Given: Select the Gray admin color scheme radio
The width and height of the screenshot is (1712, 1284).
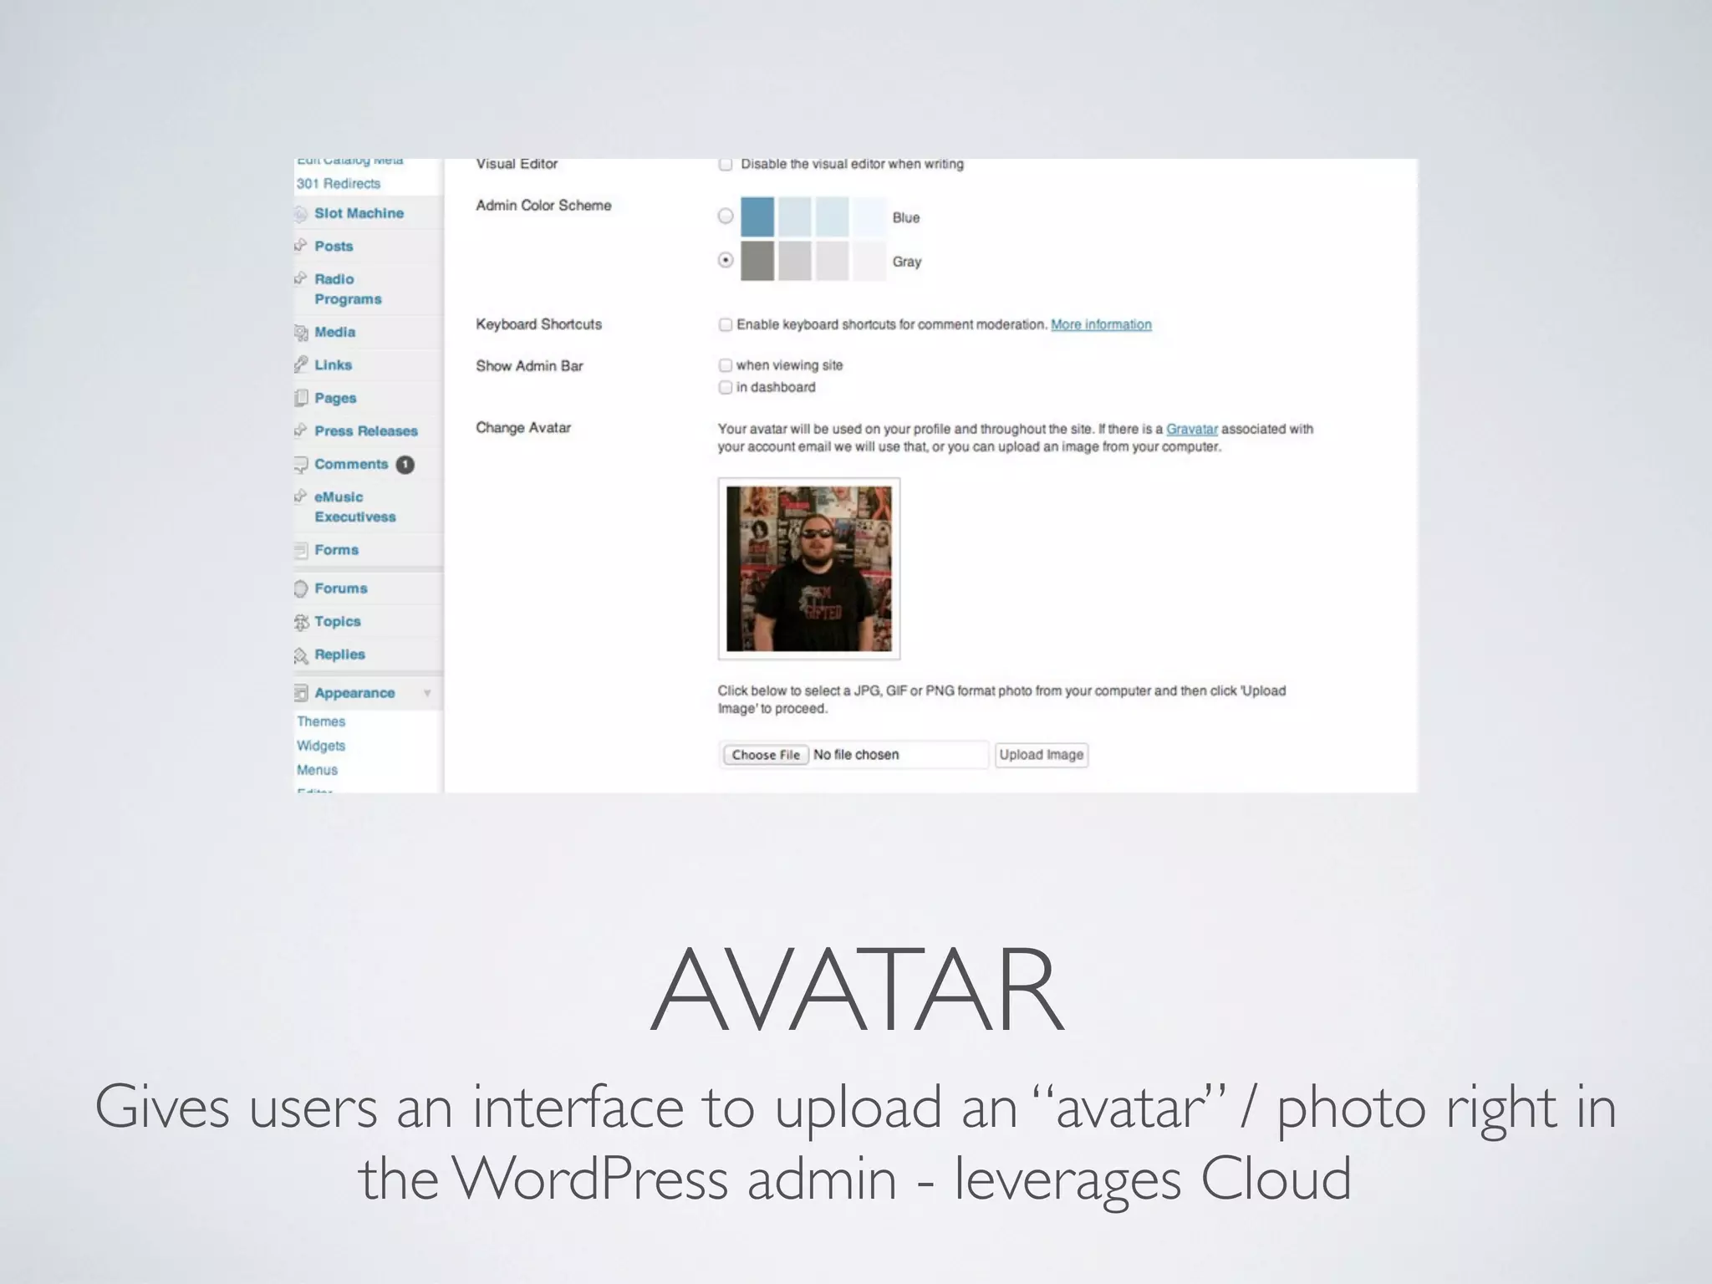Looking at the screenshot, I should [x=726, y=260].
